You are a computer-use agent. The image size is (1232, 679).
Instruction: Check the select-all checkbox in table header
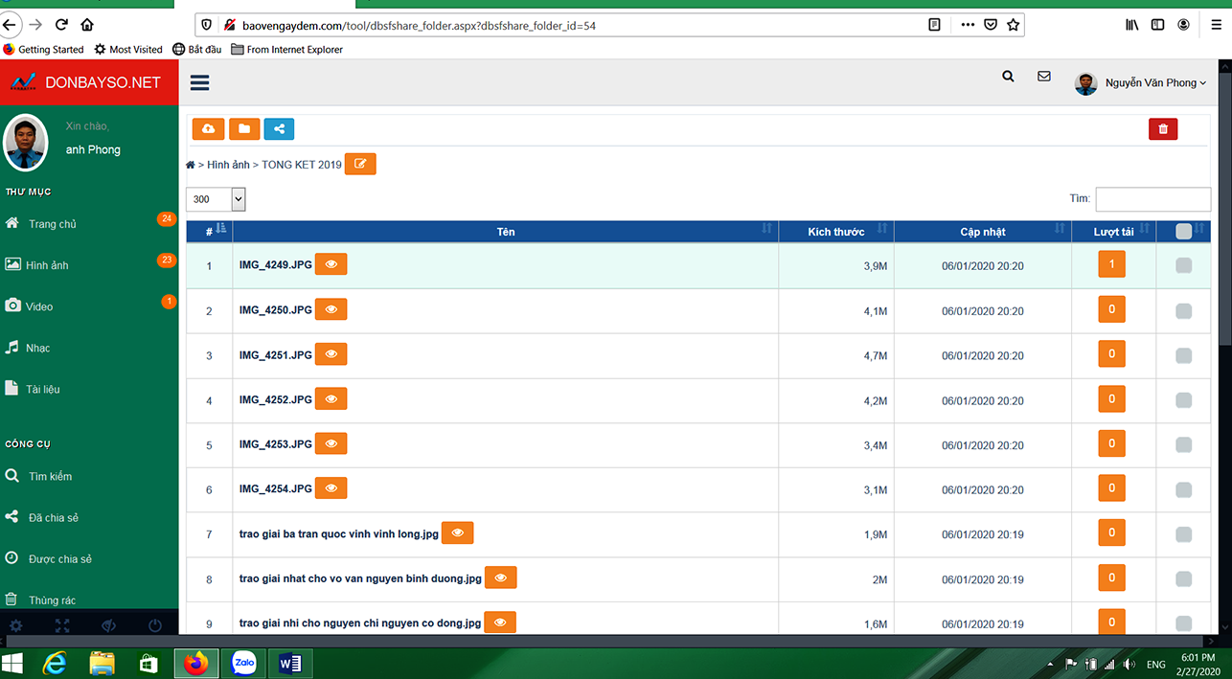tap(1183, 230)
